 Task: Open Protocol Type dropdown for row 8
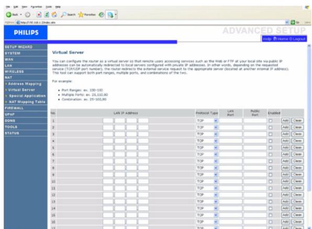[x=216, y=168]
